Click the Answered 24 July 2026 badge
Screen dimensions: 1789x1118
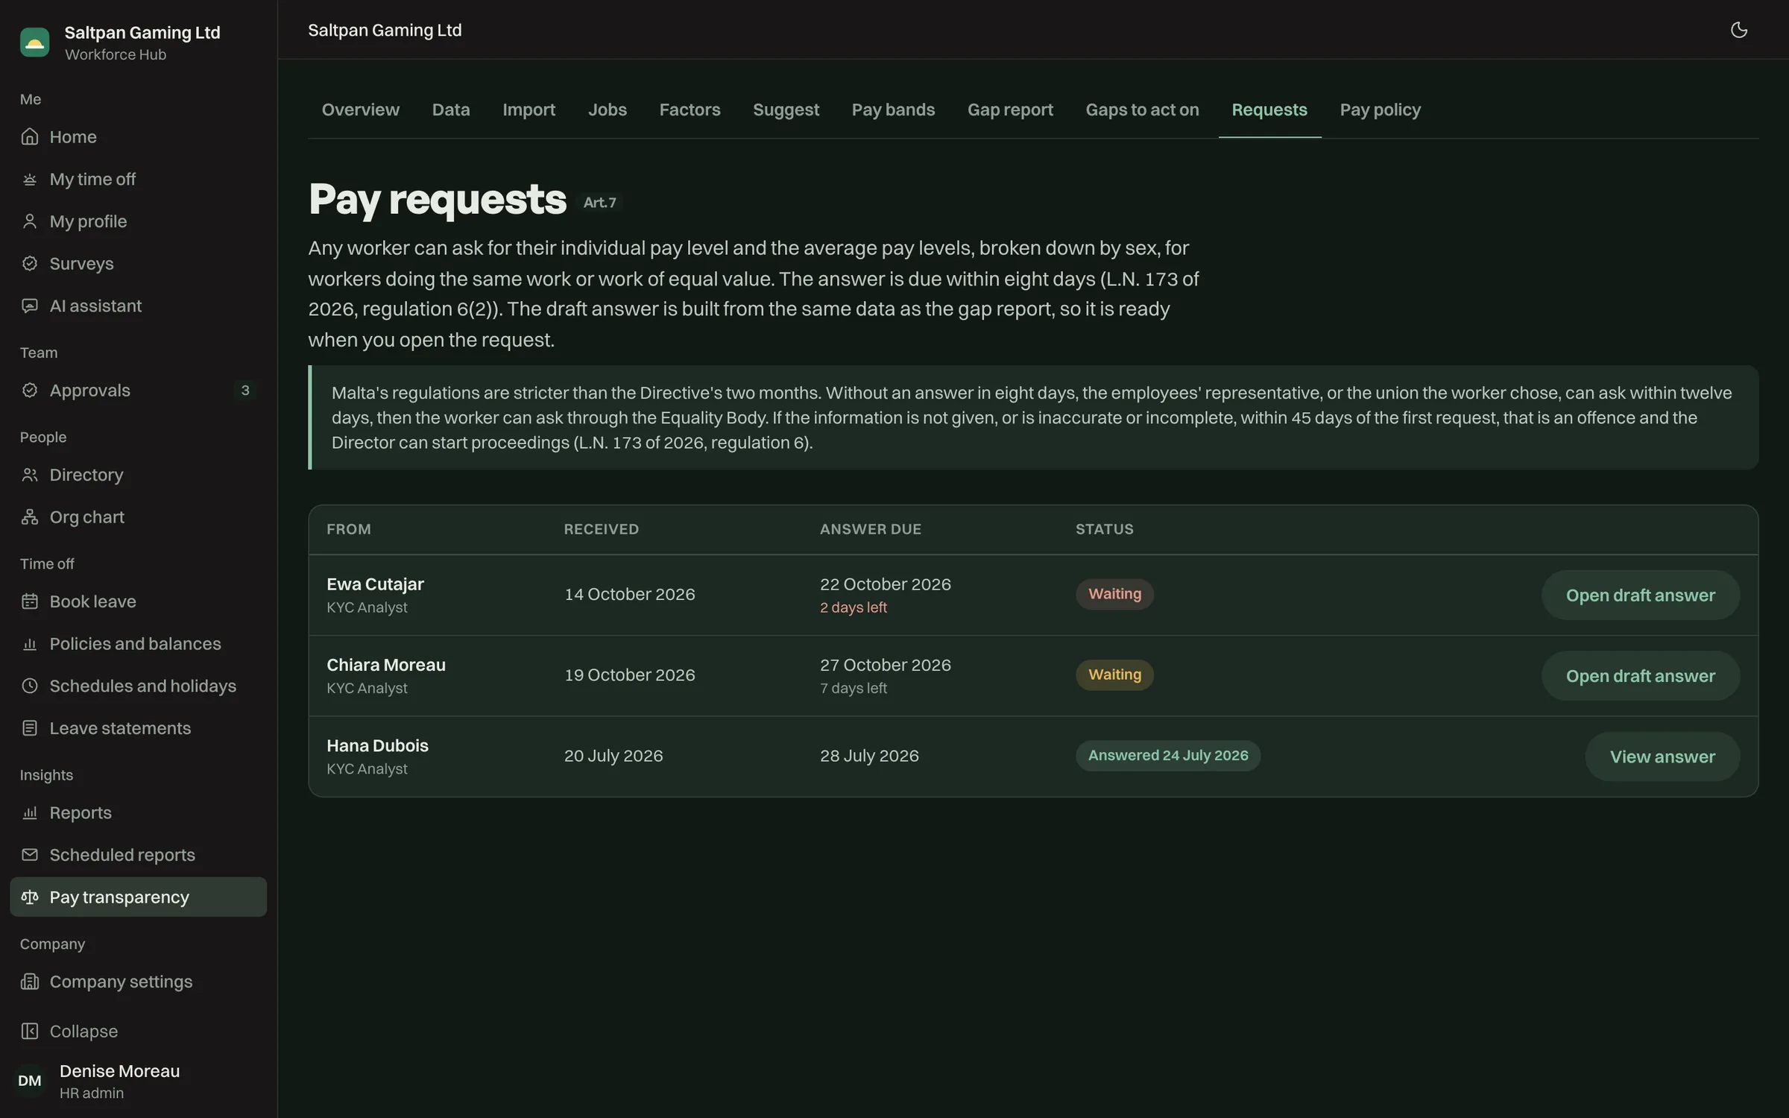pos(1167,755)
